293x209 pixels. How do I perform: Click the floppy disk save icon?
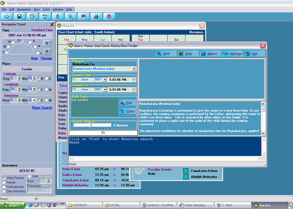click(x=19, y=17)
